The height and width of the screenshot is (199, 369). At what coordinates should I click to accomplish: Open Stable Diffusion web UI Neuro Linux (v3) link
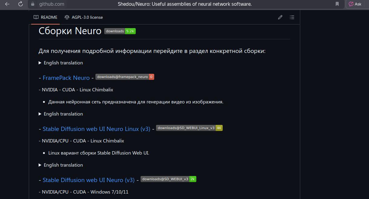click(x=96, y=129)
